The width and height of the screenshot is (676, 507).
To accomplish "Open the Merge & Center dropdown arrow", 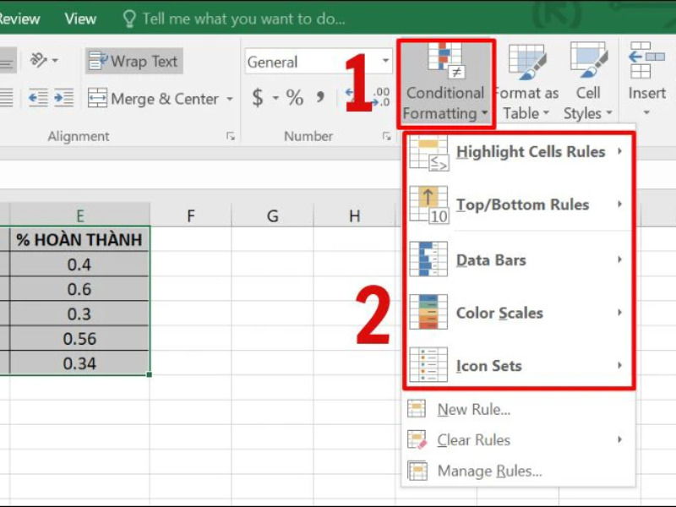I will pyautogui.click(x=230, y=99).
